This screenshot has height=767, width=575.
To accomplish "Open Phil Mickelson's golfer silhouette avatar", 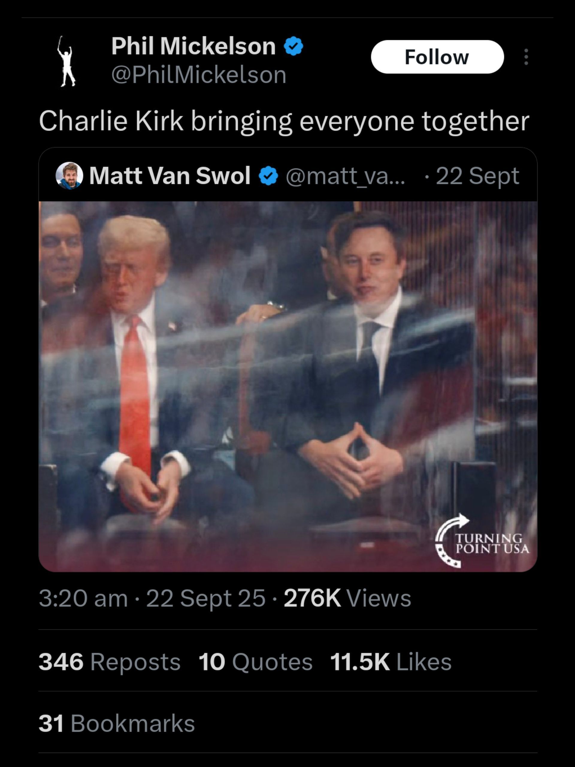I will (x=66, y=61).
